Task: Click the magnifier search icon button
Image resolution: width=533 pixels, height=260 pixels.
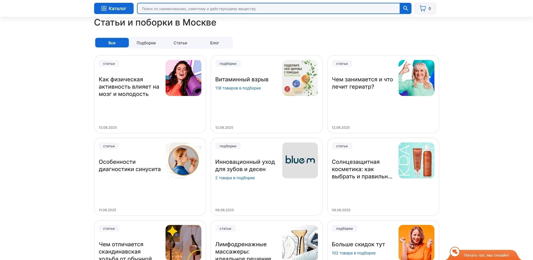Action: pos(405,8)
